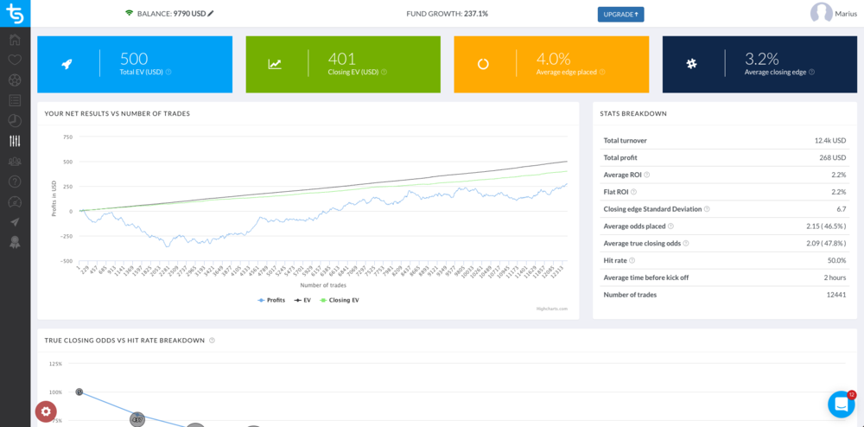
Task: Click help icon next to Average ROI
Action: point(647,175)
